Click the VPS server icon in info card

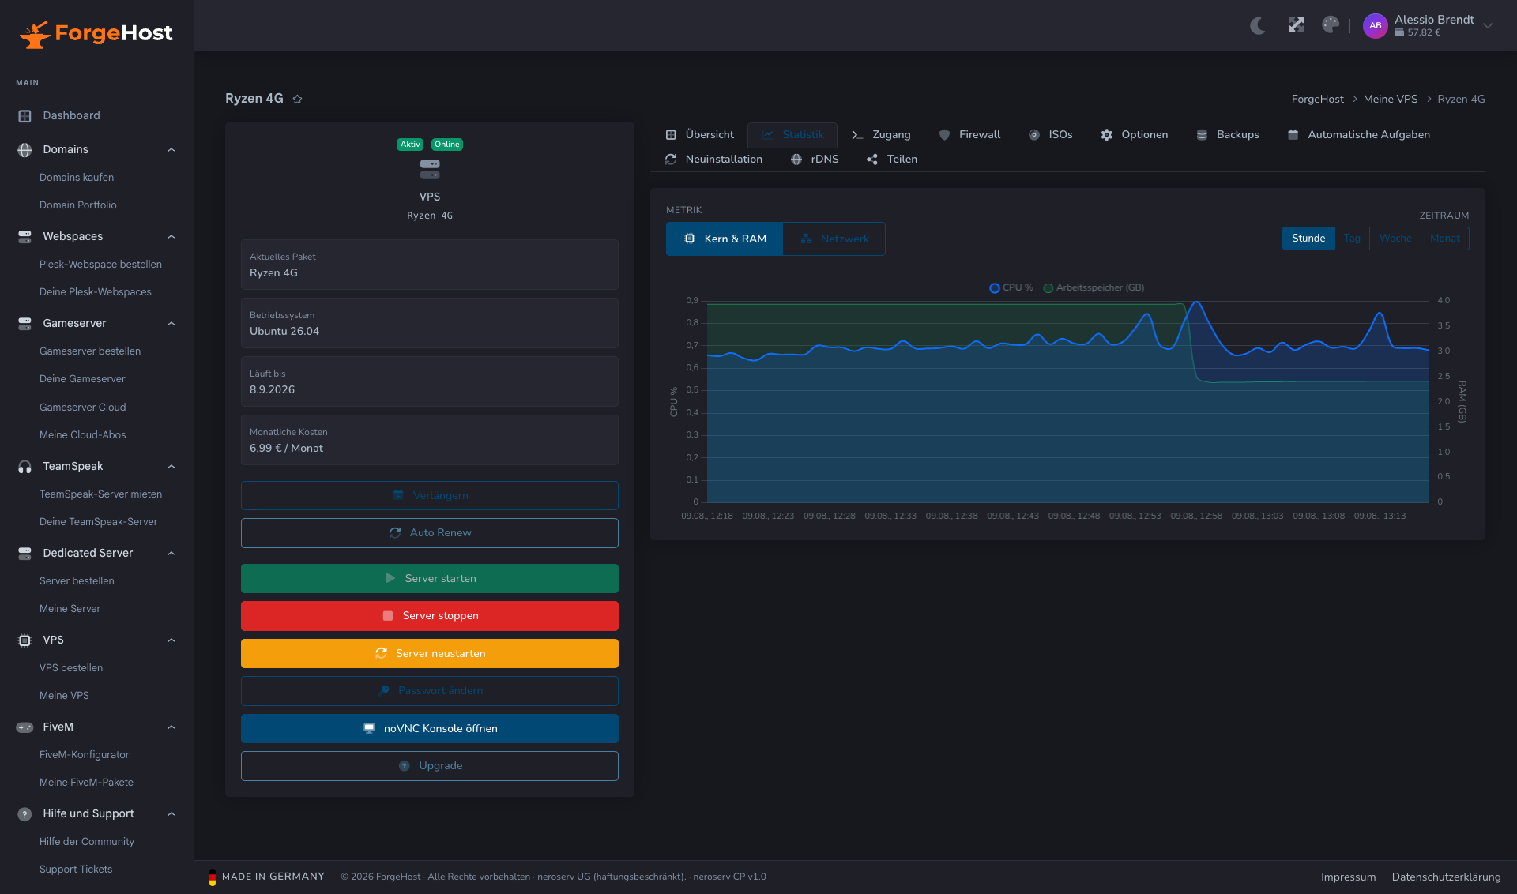(430, 169)
